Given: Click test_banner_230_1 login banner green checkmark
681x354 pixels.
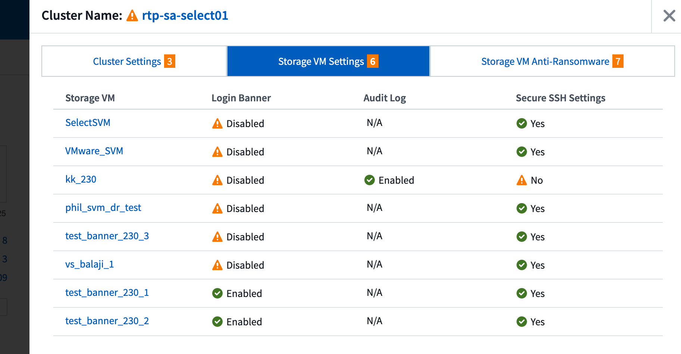Looking at the screenshot, I should point(217,293).
